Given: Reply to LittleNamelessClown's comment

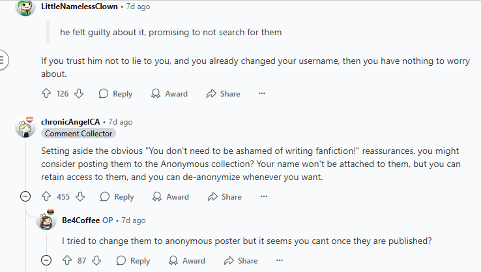Looking at the screenshot, I should click(x=115, y=94).
